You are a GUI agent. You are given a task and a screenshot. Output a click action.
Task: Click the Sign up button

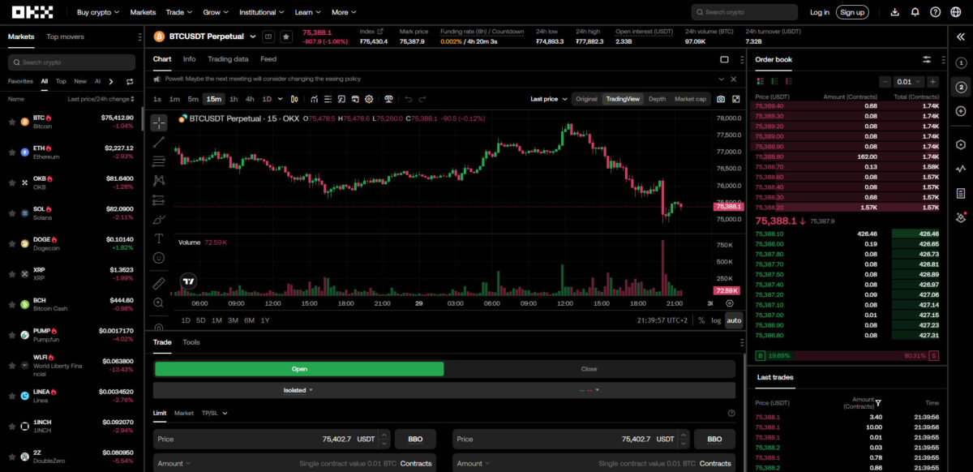852,12
